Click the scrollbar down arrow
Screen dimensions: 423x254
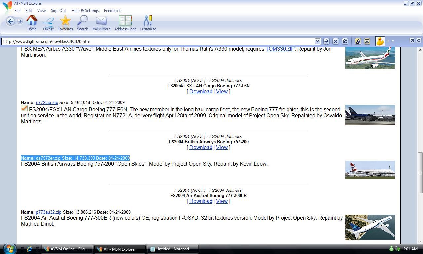[x=420, y=241]
